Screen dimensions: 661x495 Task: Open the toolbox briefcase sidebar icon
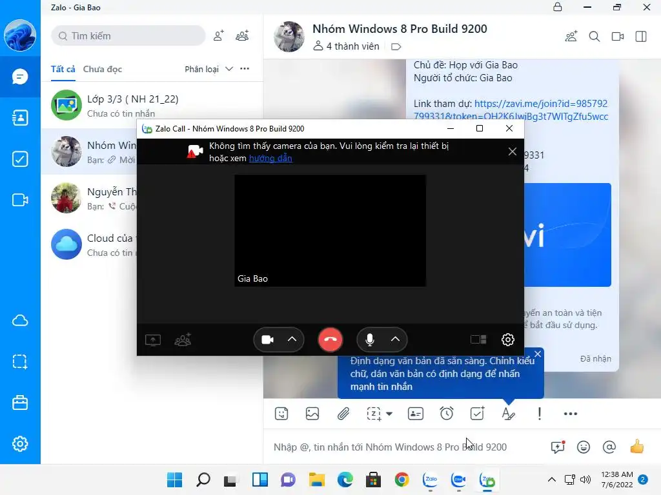20,403
